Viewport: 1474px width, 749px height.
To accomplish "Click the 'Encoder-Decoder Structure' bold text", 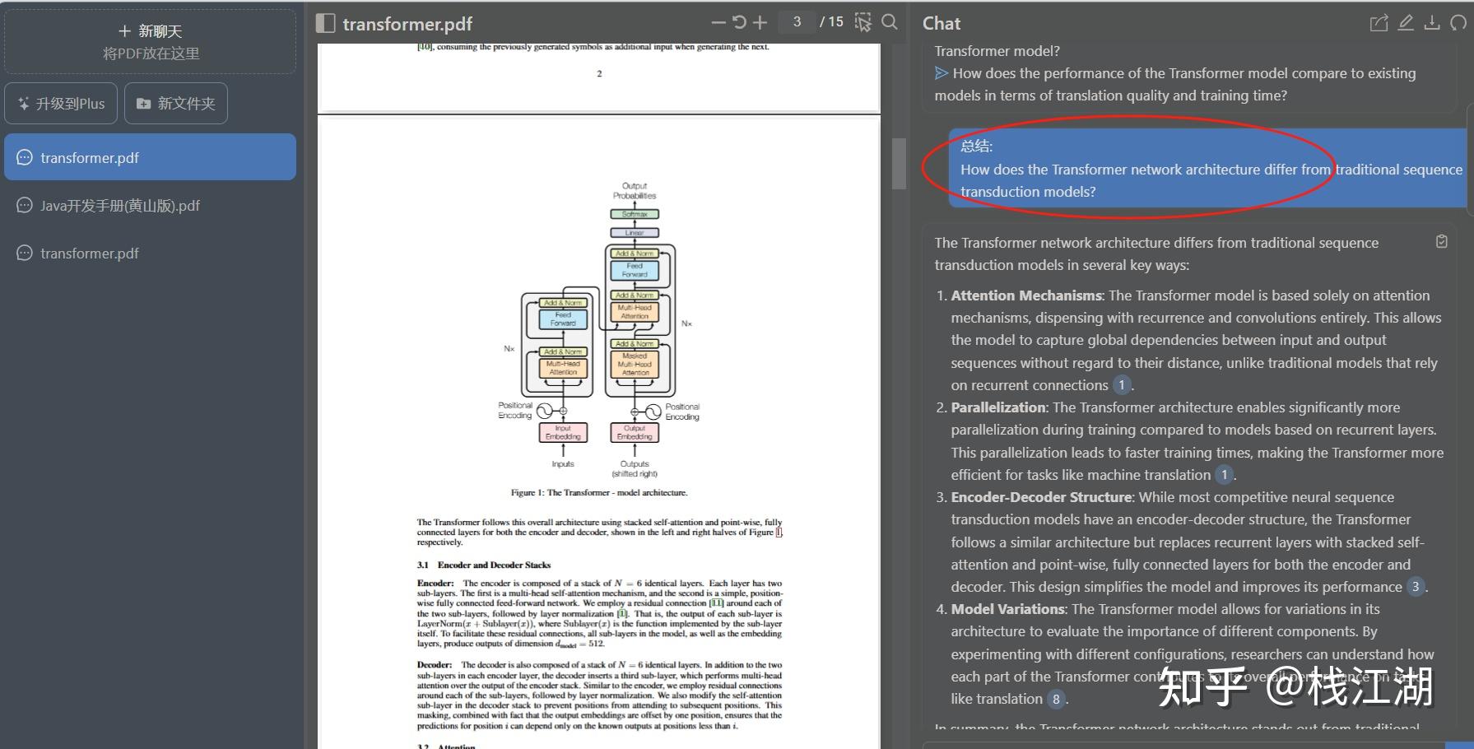I will (x=1041, y=496).
